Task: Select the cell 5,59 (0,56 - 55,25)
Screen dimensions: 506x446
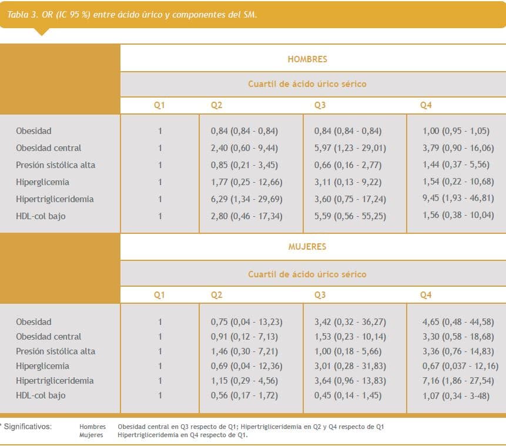Action: tap(350, 216)
